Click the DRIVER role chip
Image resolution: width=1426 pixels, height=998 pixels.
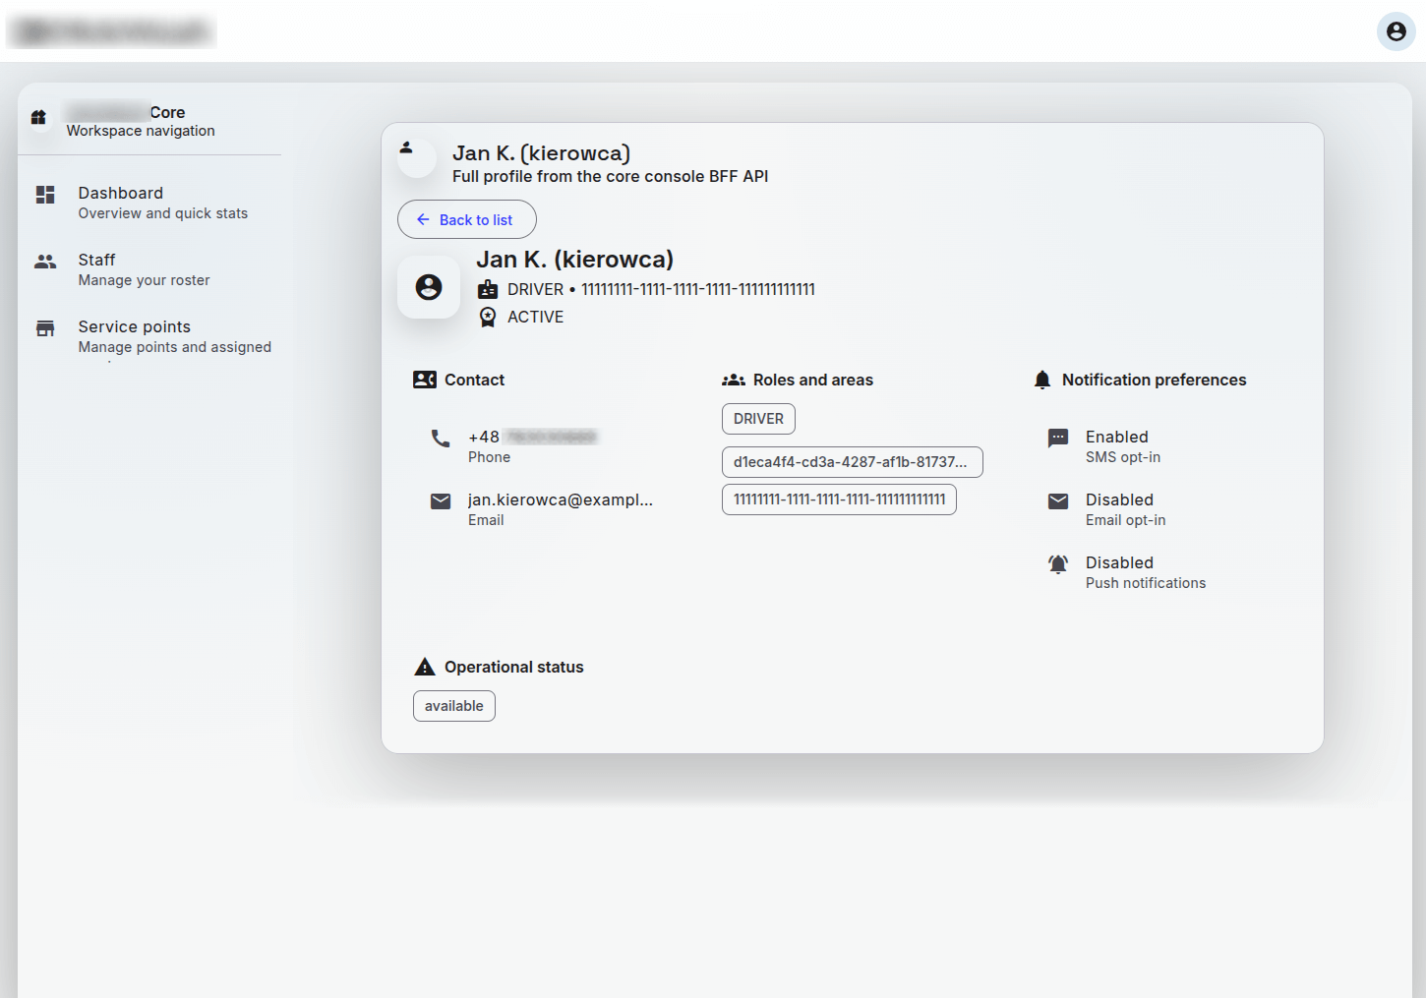[758, 419]
